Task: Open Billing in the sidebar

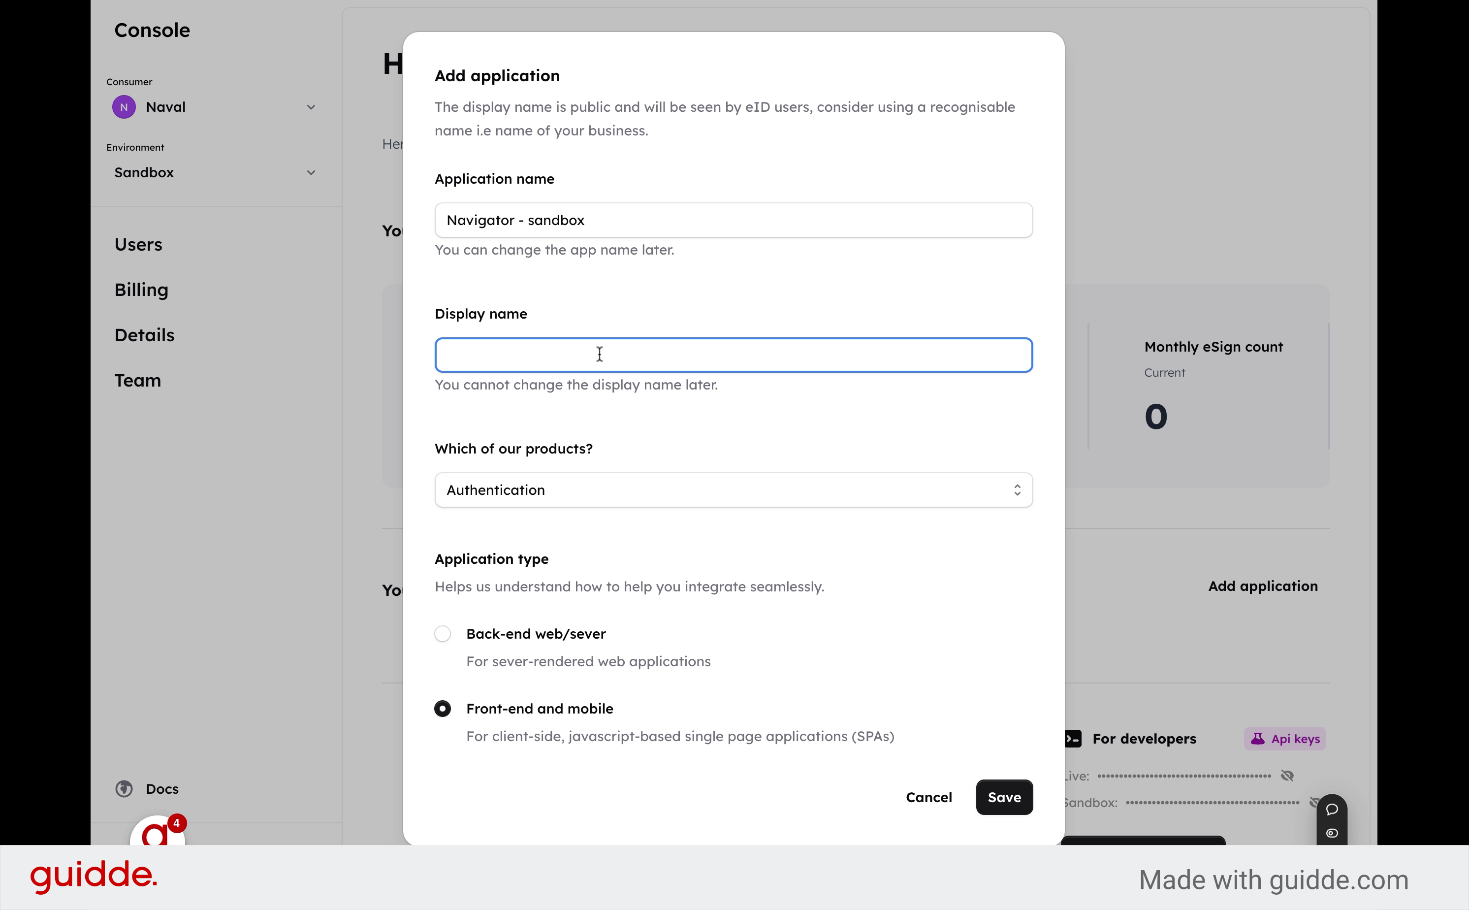Action: tap(141, 290)
